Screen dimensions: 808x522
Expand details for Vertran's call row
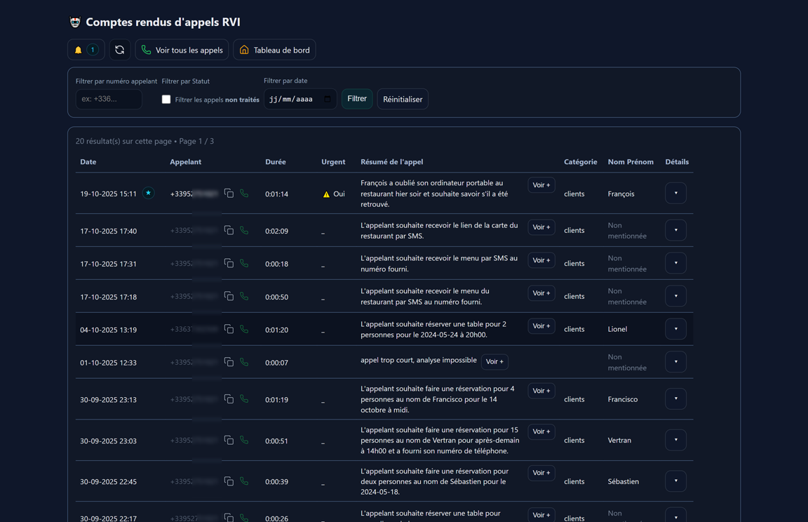pos(675,440)
